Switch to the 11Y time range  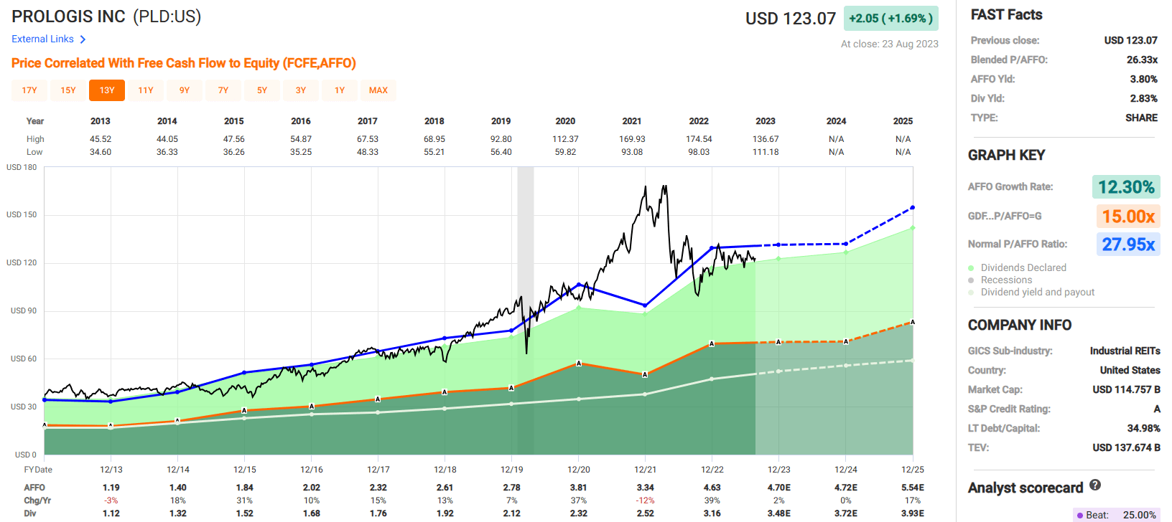pyautogui.click(x=146, y=90)
